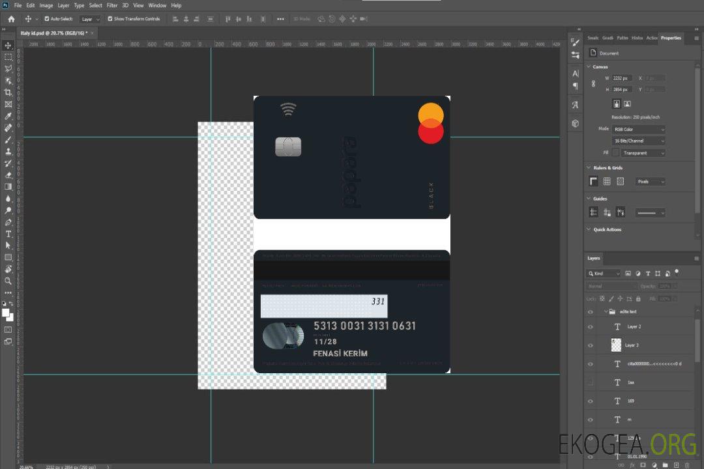Select the Gradient tool
704x469 pixels.
(8, 187)
